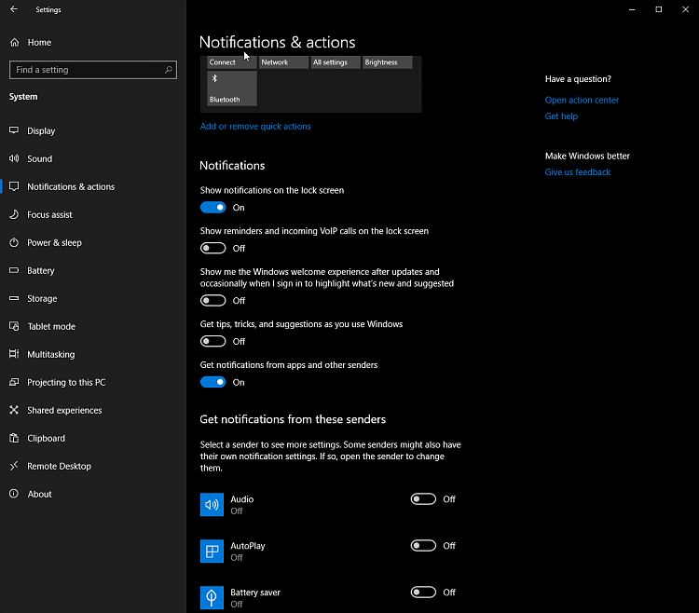Click the Audio sender speaker icon

click(x=212, y=504)
